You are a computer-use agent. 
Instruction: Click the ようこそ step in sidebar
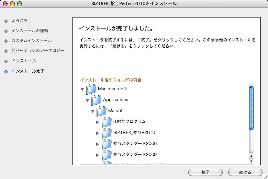coord(19,21)
